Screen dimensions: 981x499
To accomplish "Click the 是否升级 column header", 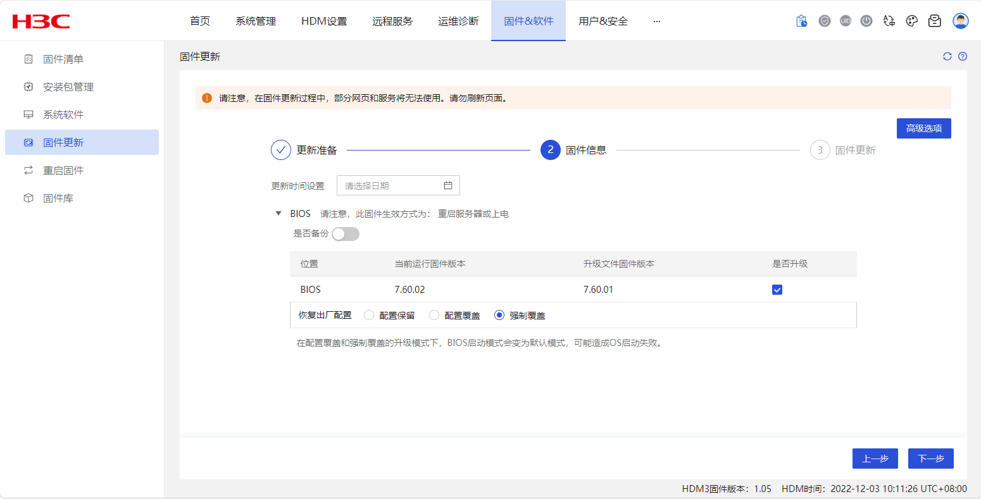I will 790,264.
